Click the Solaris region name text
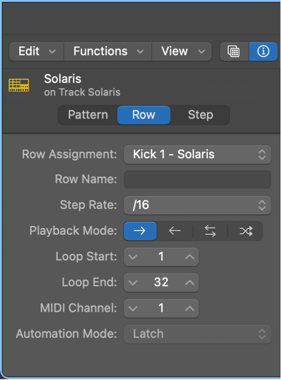 click(x=62, y=79)
